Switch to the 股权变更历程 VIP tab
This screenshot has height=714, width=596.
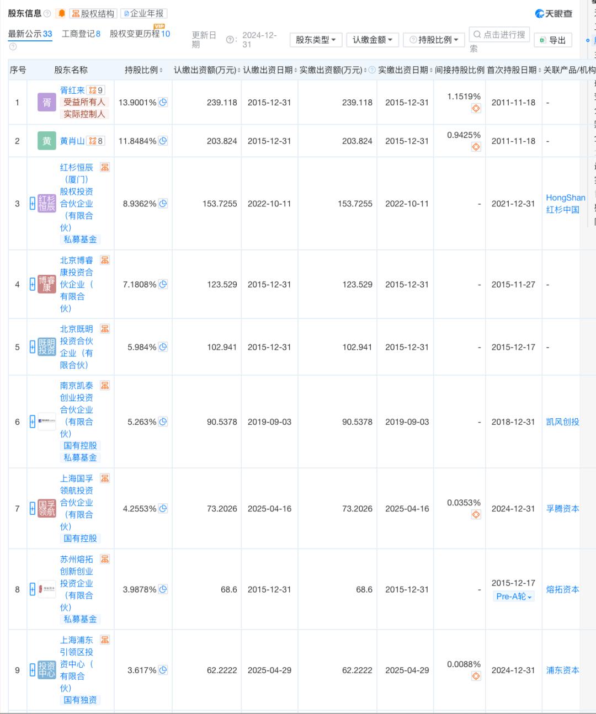(x=139, y=33)
